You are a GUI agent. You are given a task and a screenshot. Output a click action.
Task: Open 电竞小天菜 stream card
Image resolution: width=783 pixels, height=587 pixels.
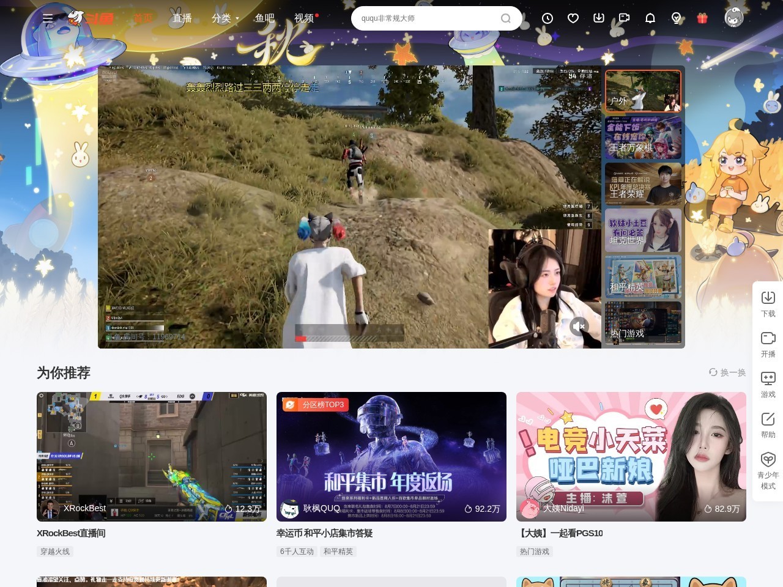(631, 457)
